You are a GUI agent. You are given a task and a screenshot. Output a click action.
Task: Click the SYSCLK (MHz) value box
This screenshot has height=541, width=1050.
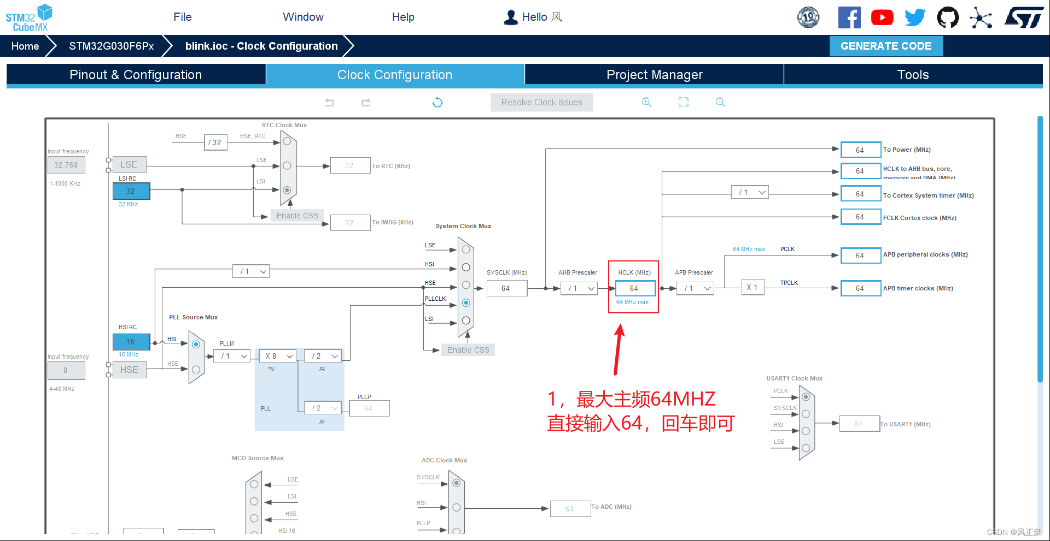point(506,288)
